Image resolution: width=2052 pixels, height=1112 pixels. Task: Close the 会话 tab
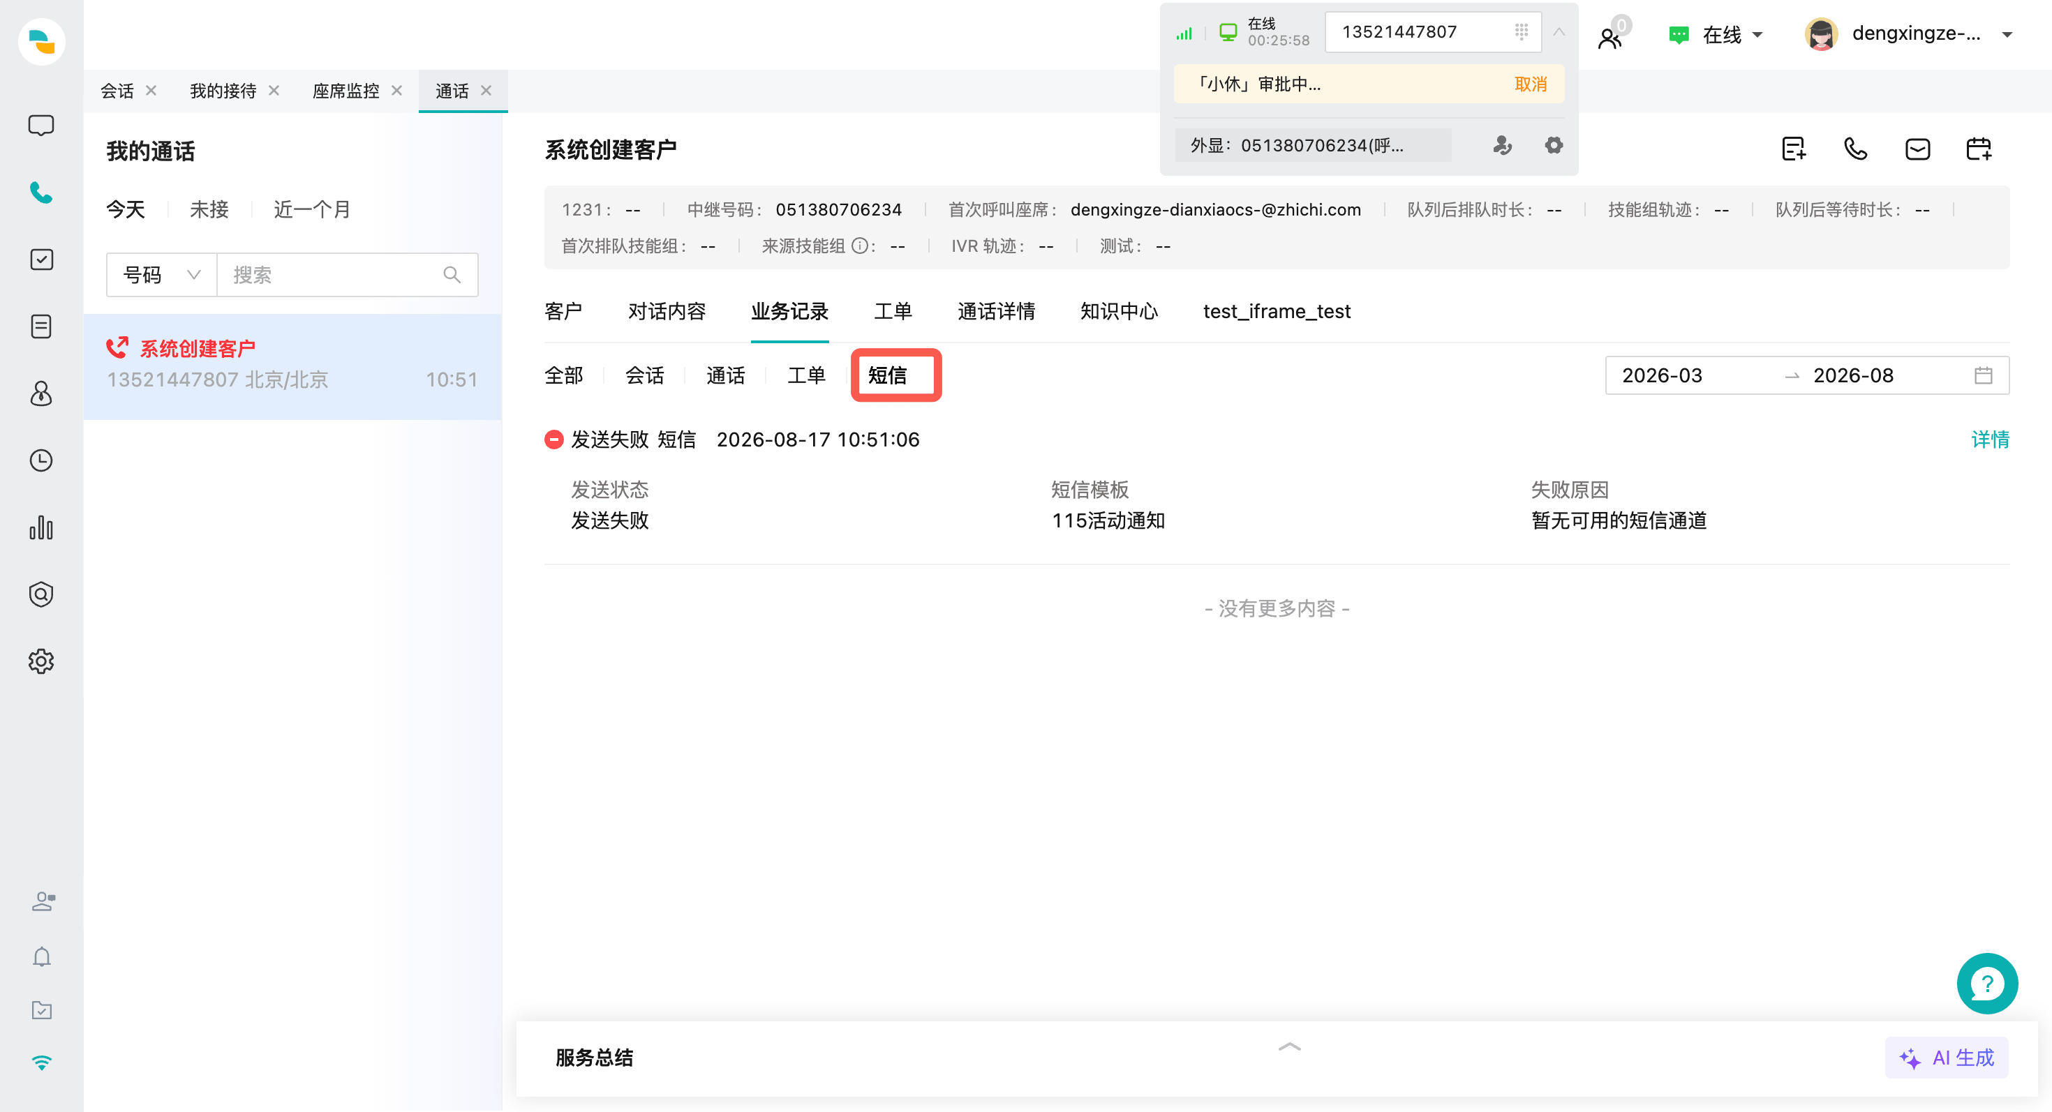tap(151, 90)
